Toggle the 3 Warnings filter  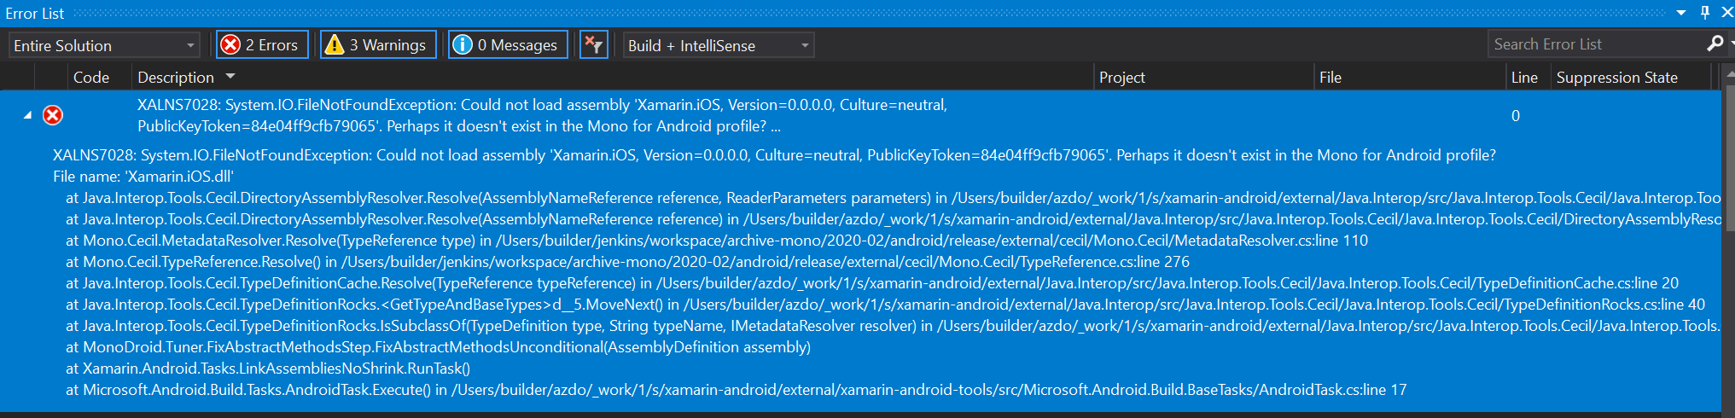(378, 45)
